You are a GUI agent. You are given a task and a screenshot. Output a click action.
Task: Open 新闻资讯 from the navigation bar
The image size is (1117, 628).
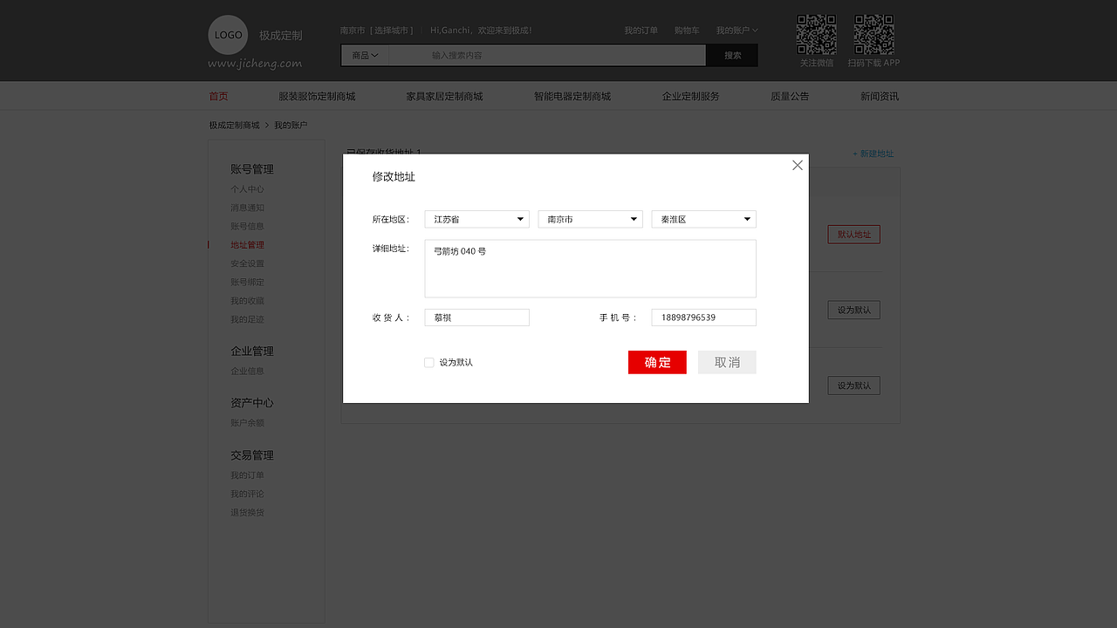(x=879, y=96)
